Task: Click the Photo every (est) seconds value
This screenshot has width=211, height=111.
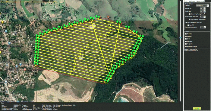Action: [57, 107]
